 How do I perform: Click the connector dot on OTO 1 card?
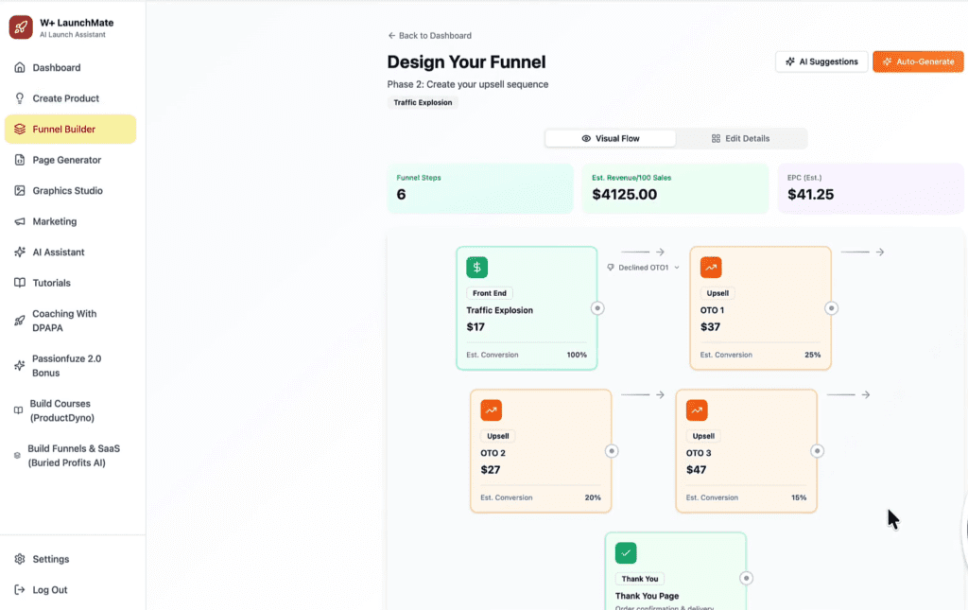pyautogui.click(x=831, y=308)
